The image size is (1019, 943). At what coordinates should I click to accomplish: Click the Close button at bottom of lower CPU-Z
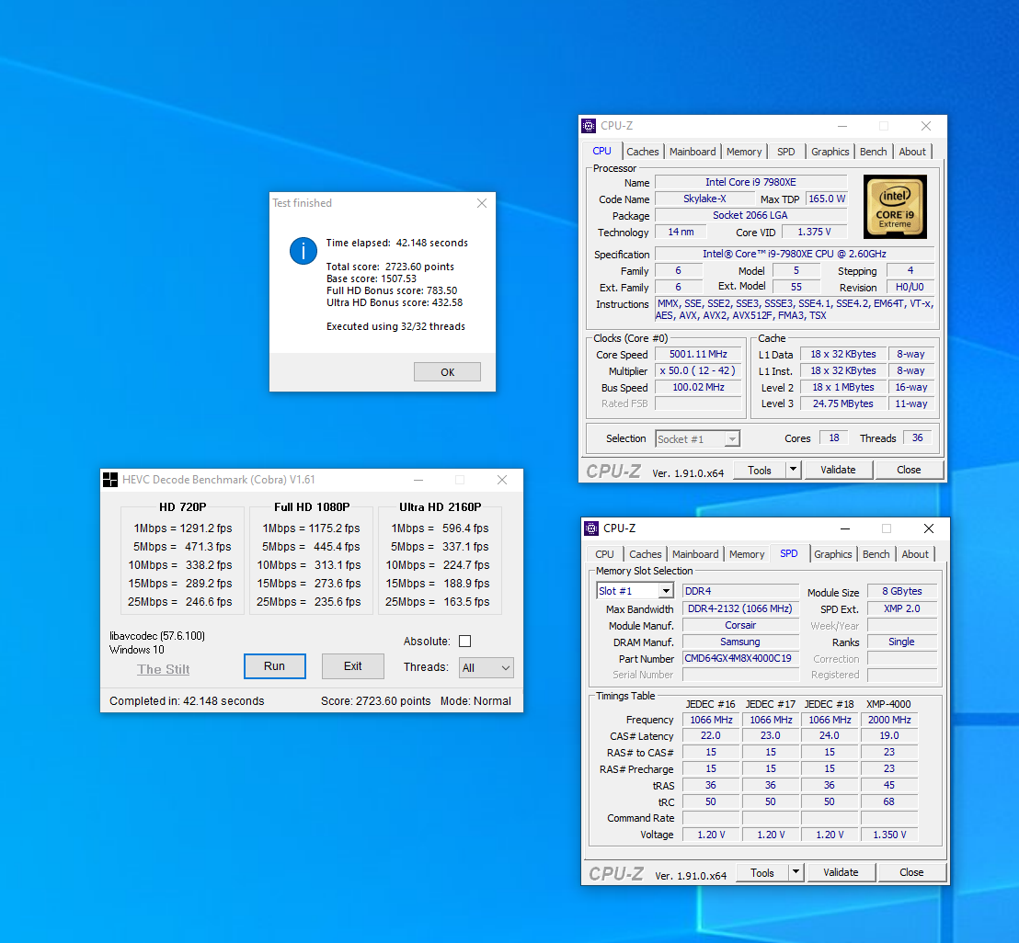911,872
